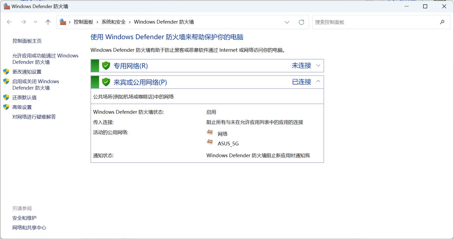
Task: Collapse the 来宾或公用网络(P) section chevron
Action: click(318, 82)
